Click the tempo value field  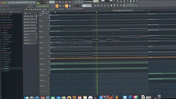[52, 2]
